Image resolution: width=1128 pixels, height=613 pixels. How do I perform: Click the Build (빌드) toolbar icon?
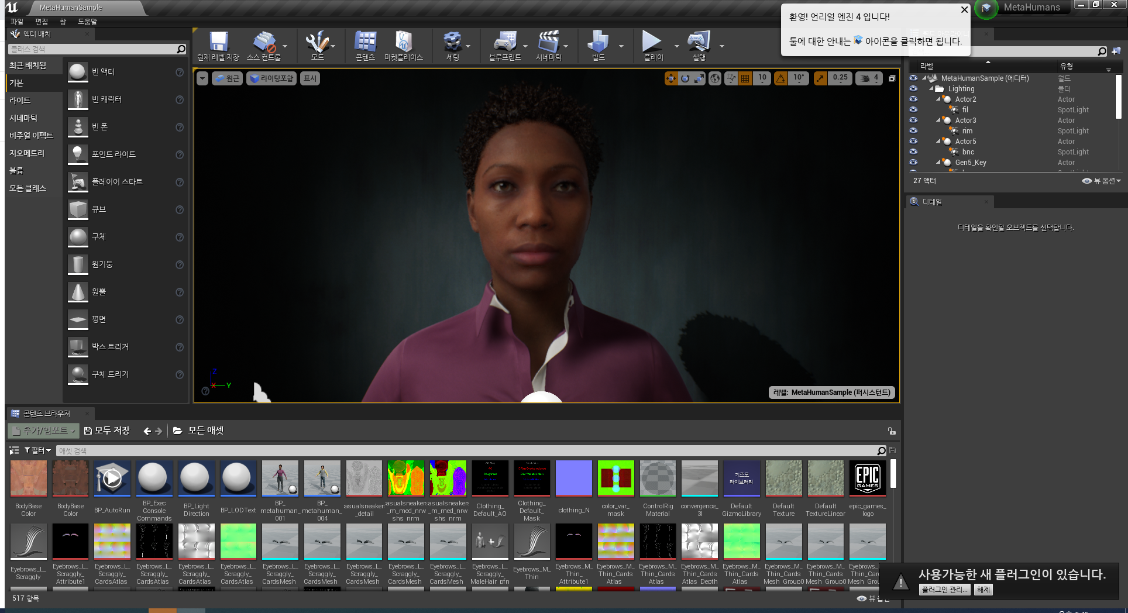(598, 46)
